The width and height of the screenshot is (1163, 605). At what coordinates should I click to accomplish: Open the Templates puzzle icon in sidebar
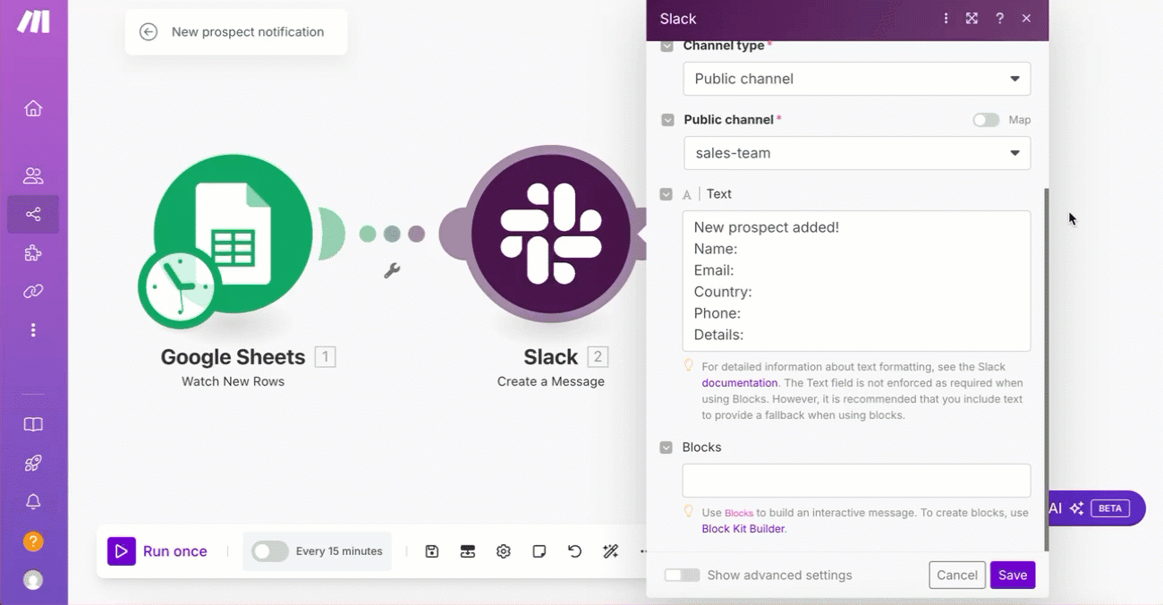[x=33, y=253]
